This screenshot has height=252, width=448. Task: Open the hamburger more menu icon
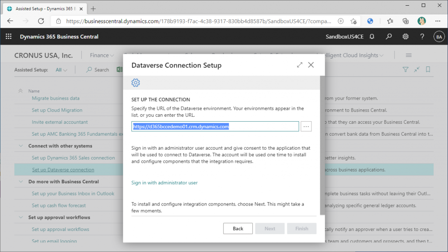click(409, 55)
